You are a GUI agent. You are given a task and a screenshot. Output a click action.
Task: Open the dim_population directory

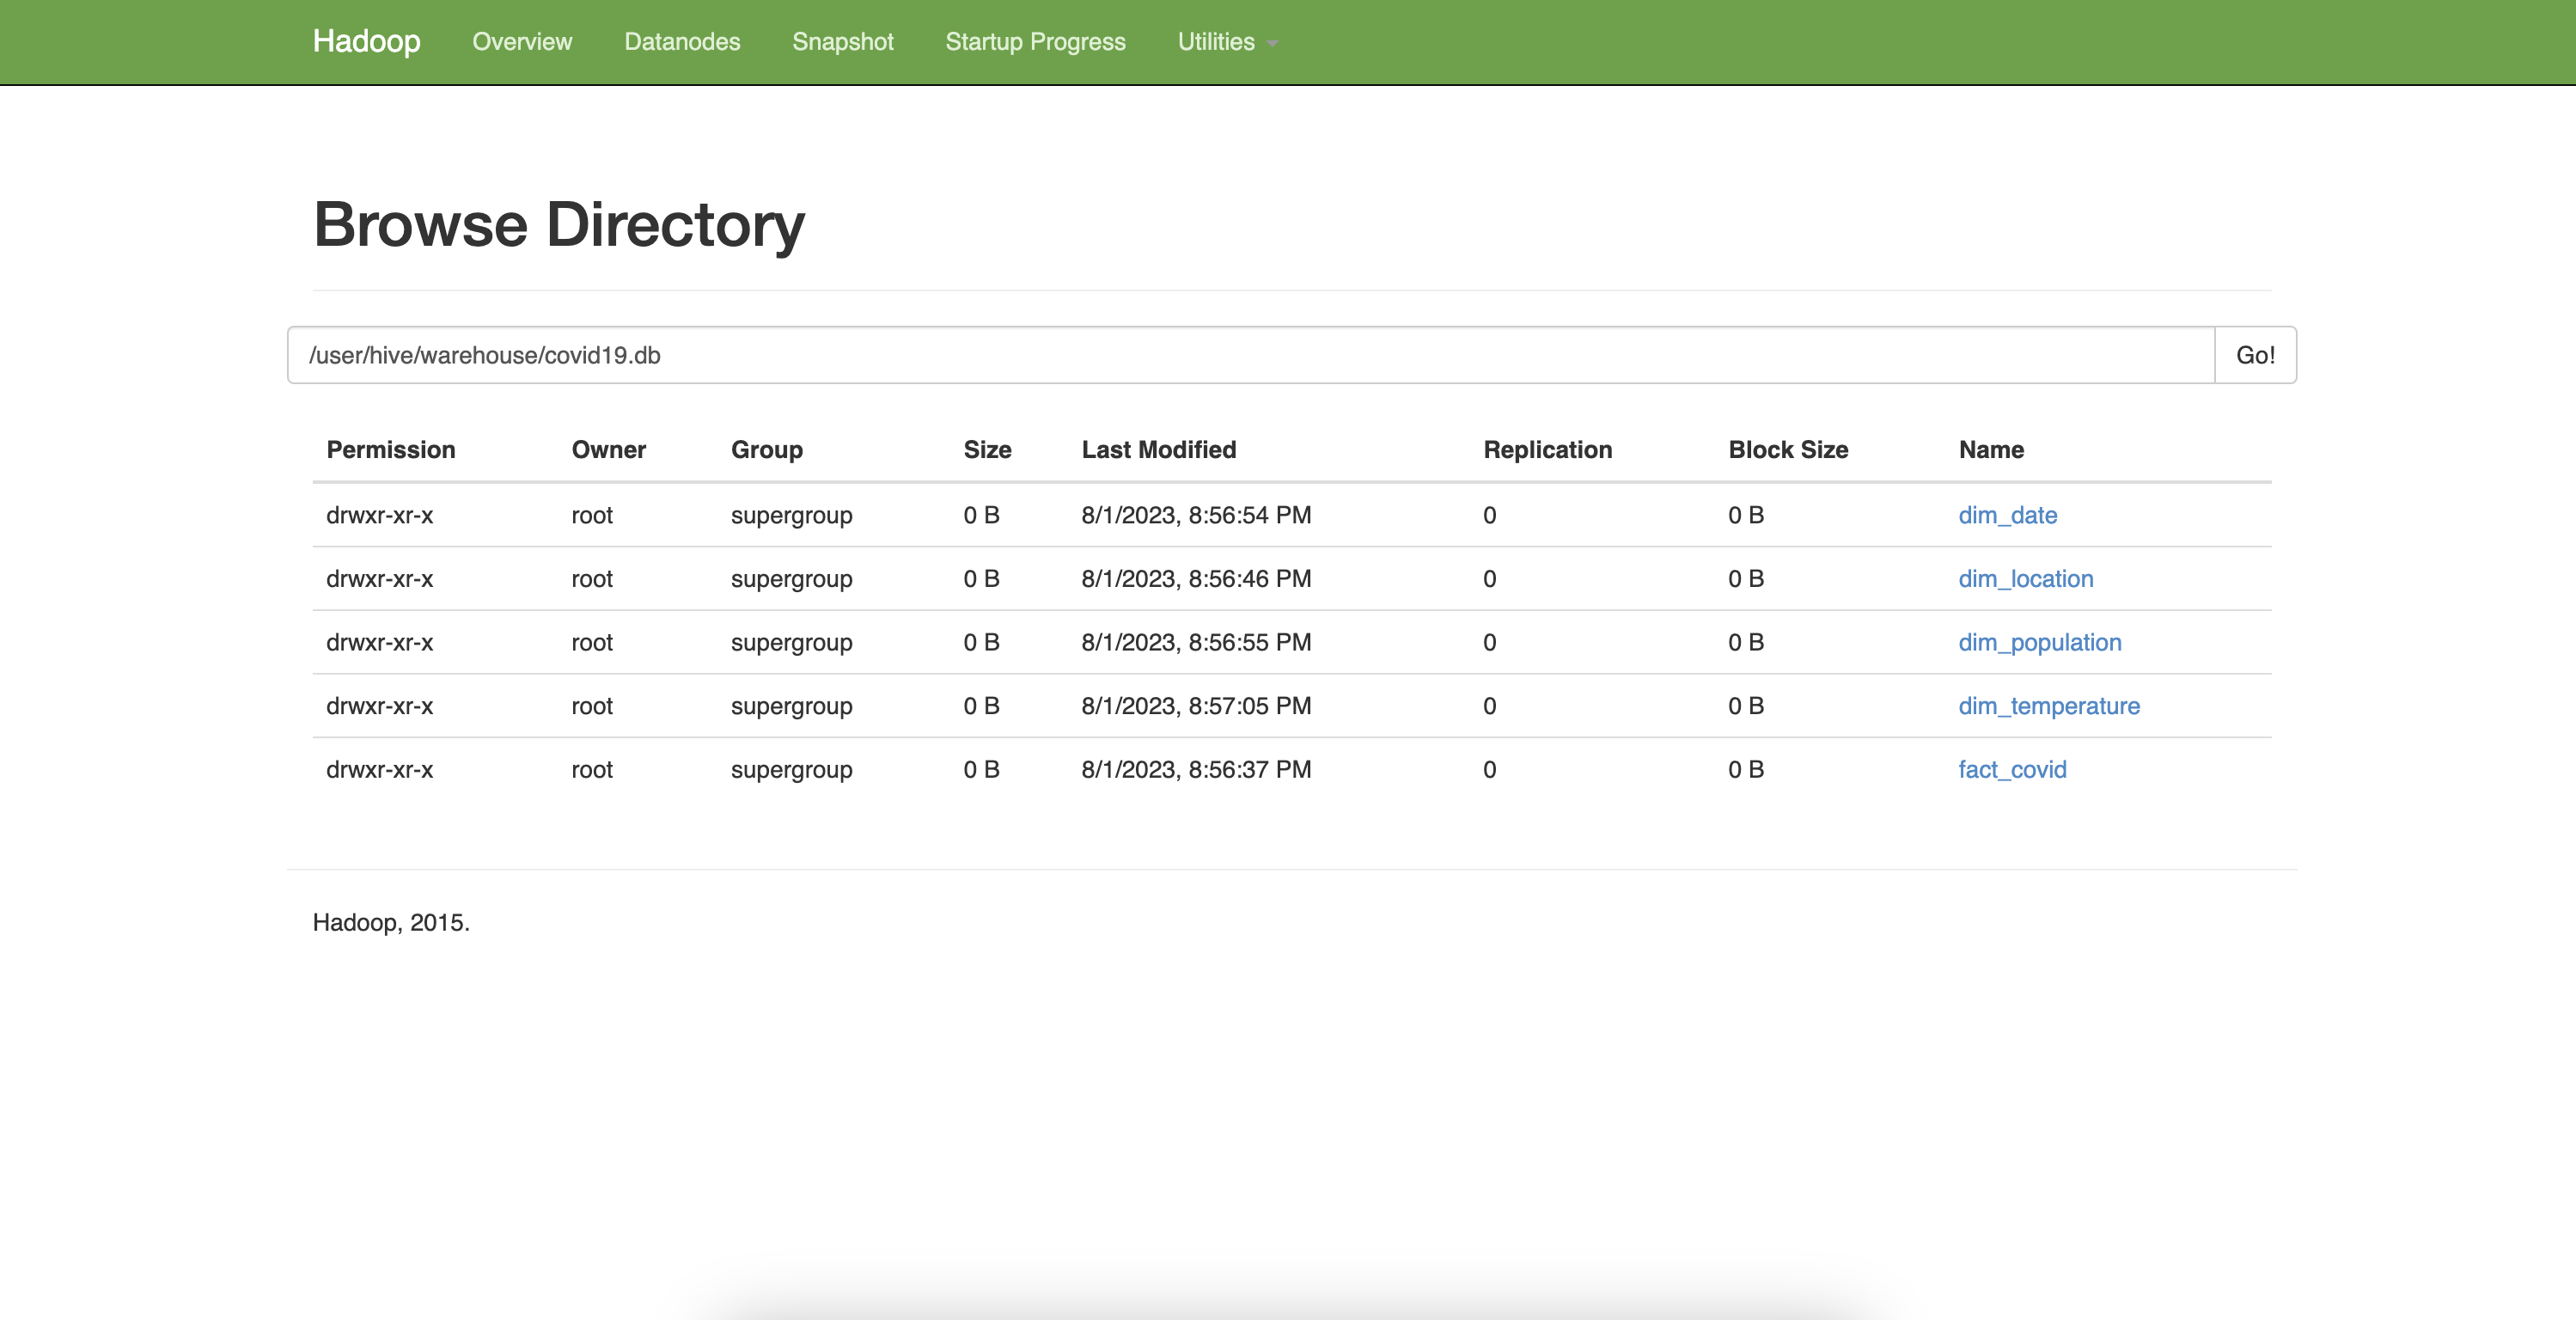pos(2040,642)
